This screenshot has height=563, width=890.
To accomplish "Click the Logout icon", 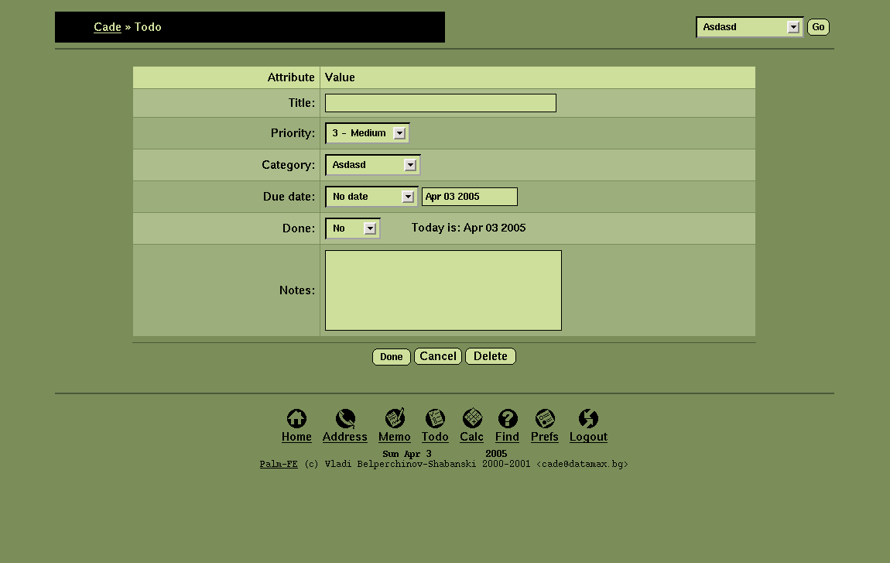I will tap(588, 419).
